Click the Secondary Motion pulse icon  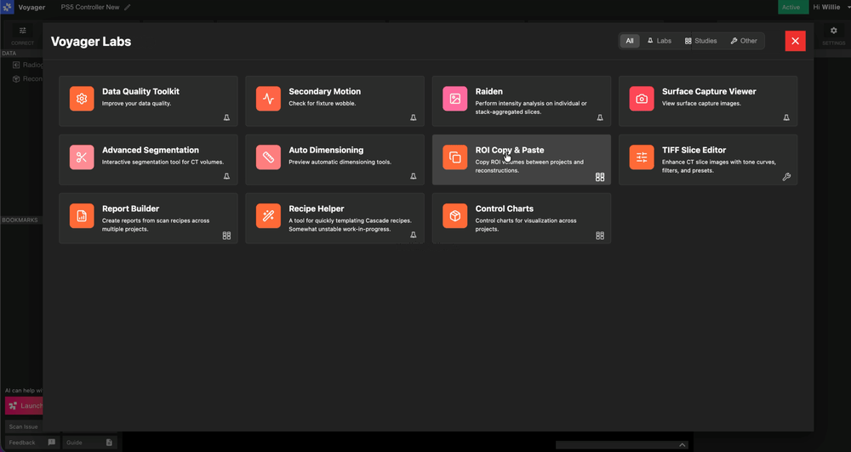click(x=268, y=99)
